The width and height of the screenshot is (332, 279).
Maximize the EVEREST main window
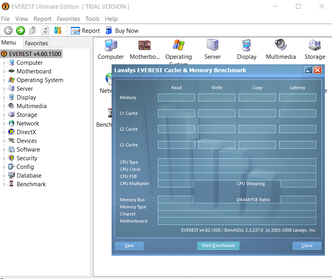298,6
